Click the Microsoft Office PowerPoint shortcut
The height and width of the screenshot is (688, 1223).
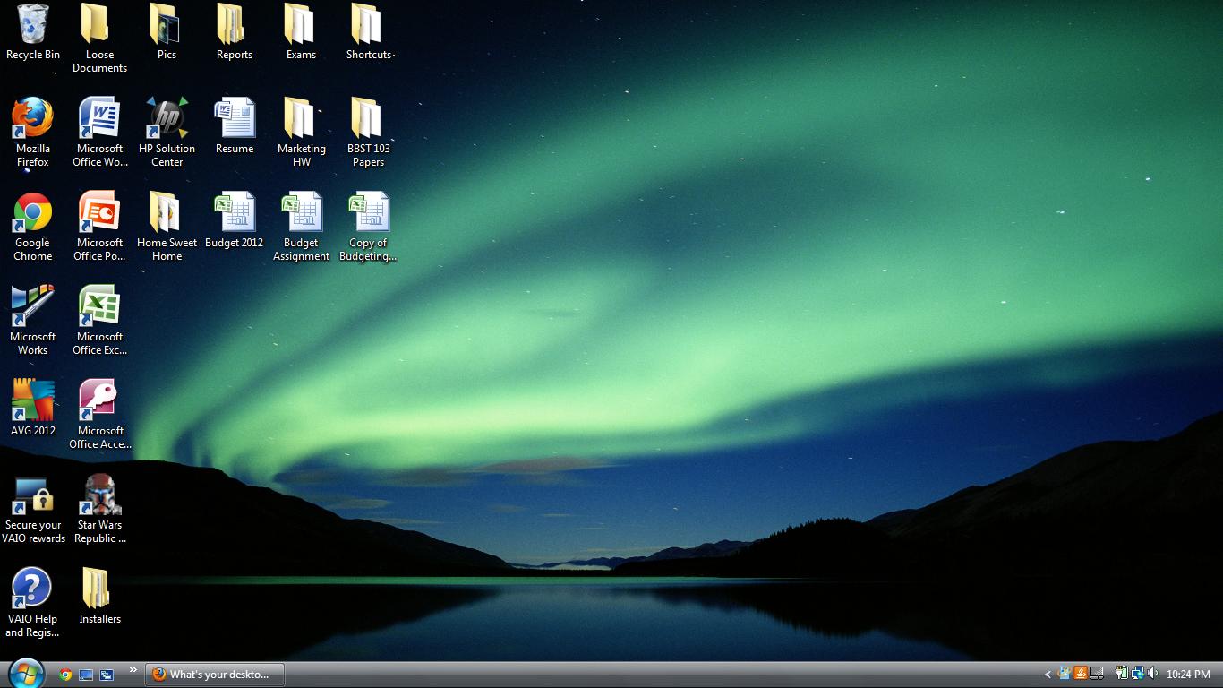tap(99, 227)
